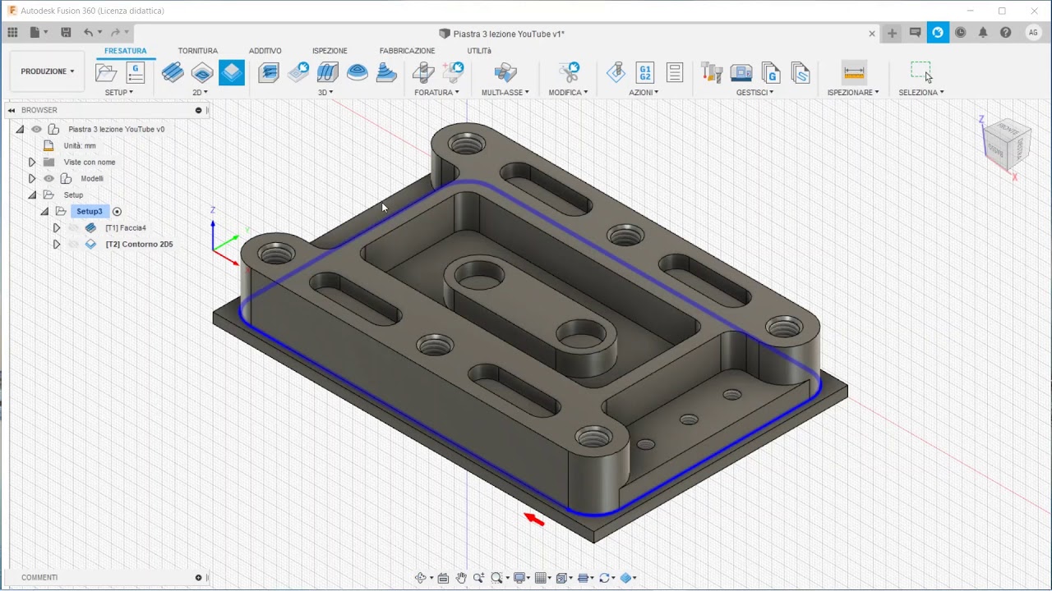The width and height of the screenshot is (1052, 591).
Task: Open the Template Library documents icon
Action: click(801, 72)
